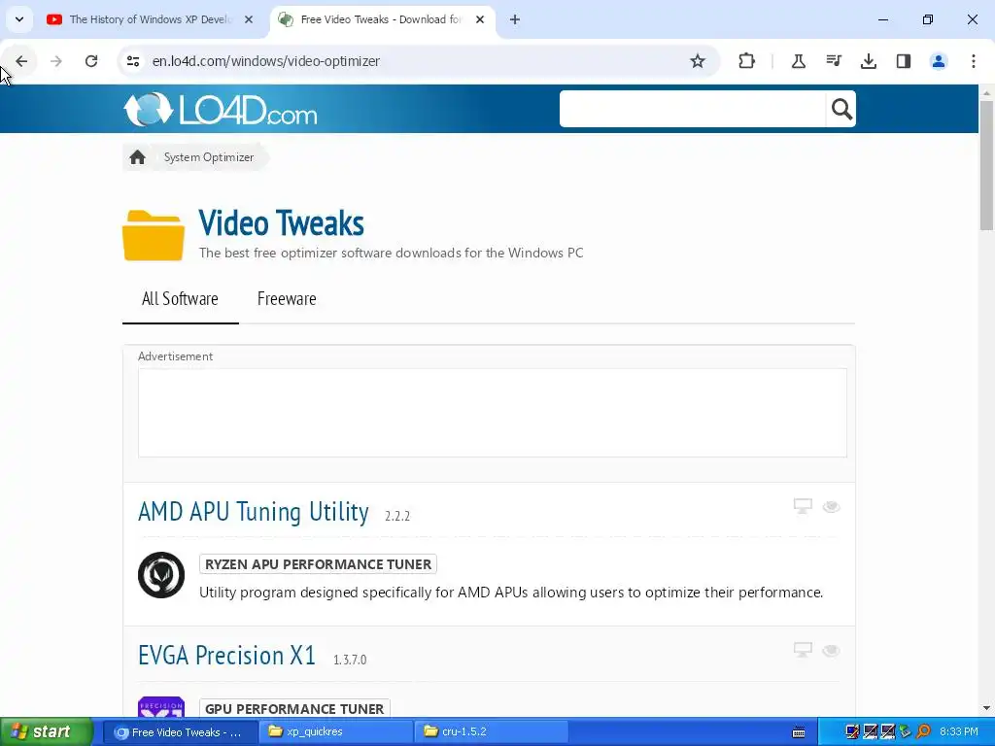Select Free Video Tweaks taskbar button
This screenshot has height=746, width=995.
pyautogui.click(x=180, y=732)
